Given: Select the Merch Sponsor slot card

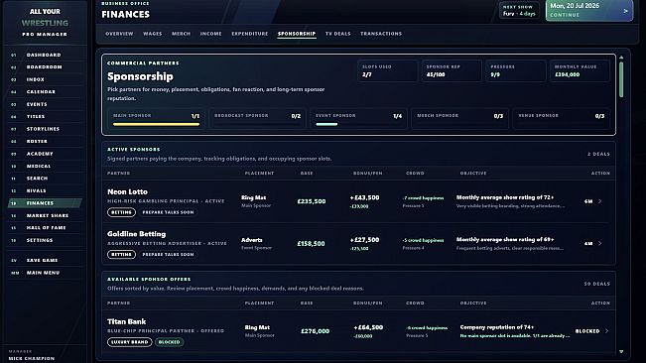Looking at the screenshot, I should point(460,119).
